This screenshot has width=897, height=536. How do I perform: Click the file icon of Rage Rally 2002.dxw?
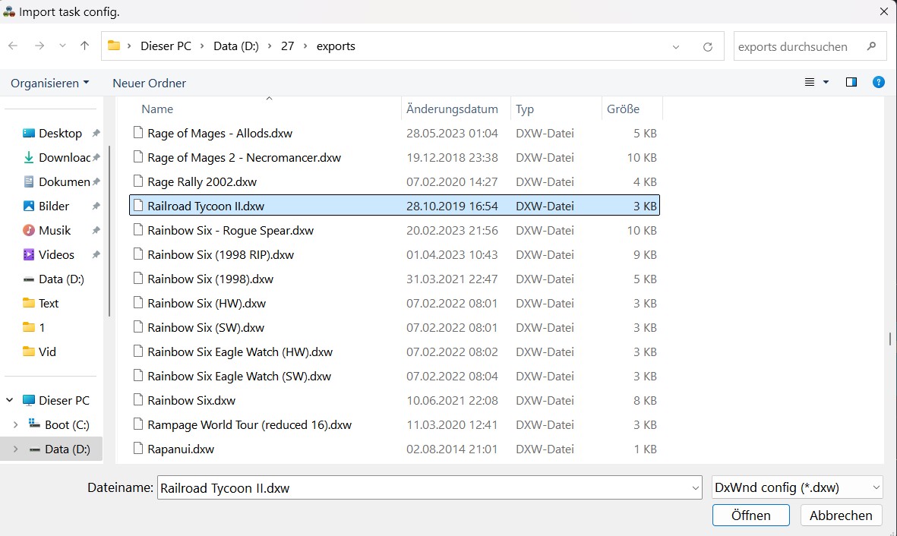(x=138, y=181)
